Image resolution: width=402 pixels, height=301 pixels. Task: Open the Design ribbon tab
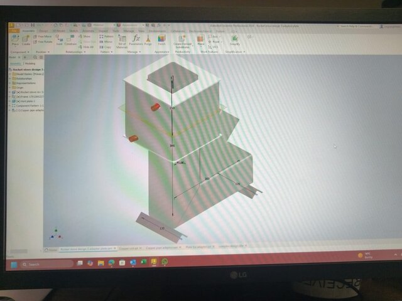(x=43, y=31)
